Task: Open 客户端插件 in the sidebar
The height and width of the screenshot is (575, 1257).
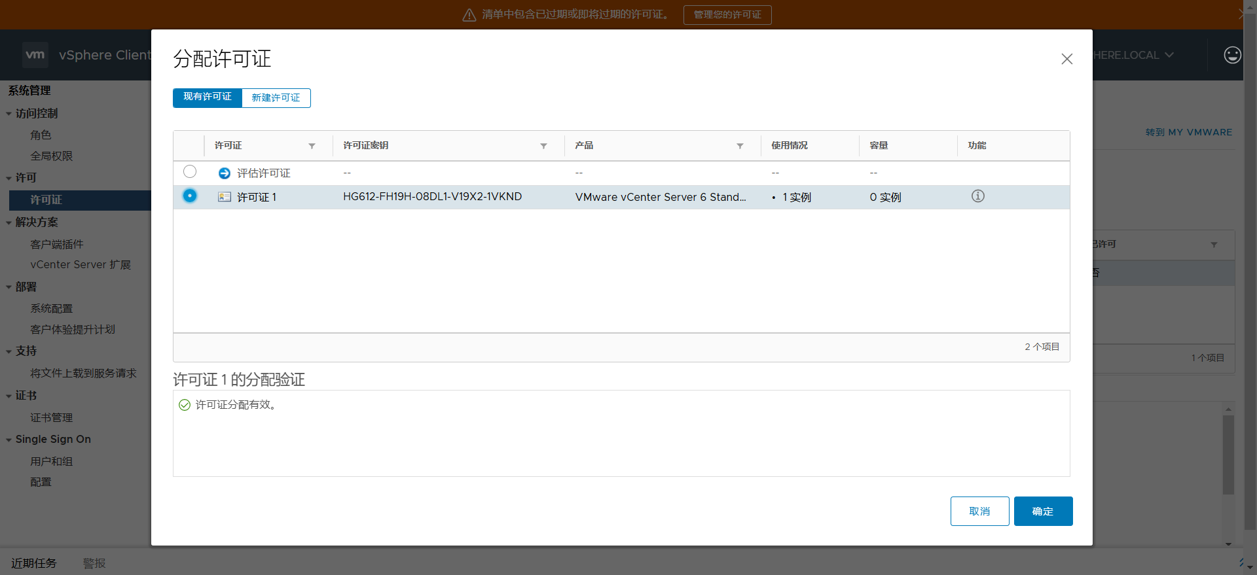Action: click(x=57, y=244)
